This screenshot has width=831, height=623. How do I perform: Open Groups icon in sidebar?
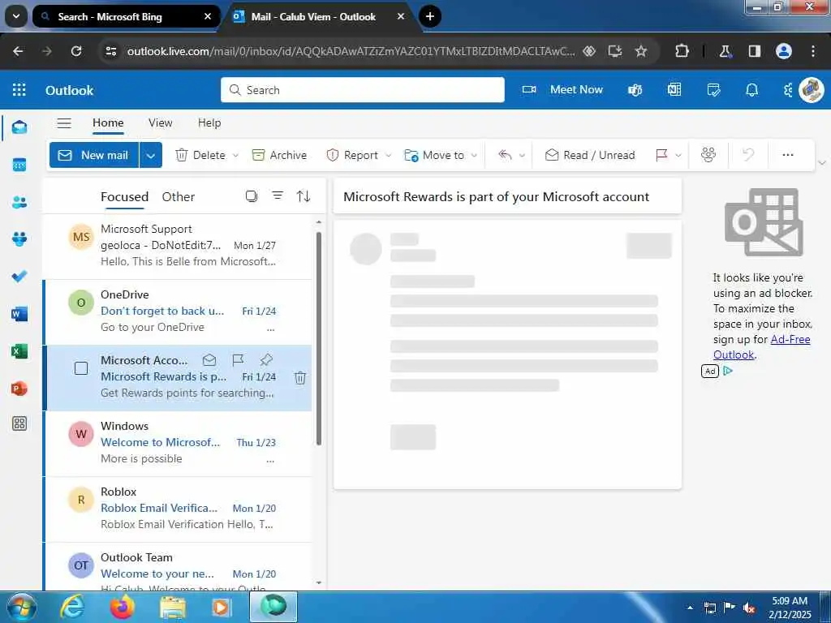(x=19, y=239)
